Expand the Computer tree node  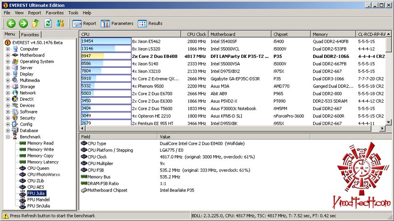(8, 49)
